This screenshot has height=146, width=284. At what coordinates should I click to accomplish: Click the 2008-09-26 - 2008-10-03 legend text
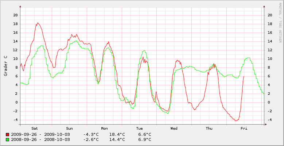(x=40, y=139)
